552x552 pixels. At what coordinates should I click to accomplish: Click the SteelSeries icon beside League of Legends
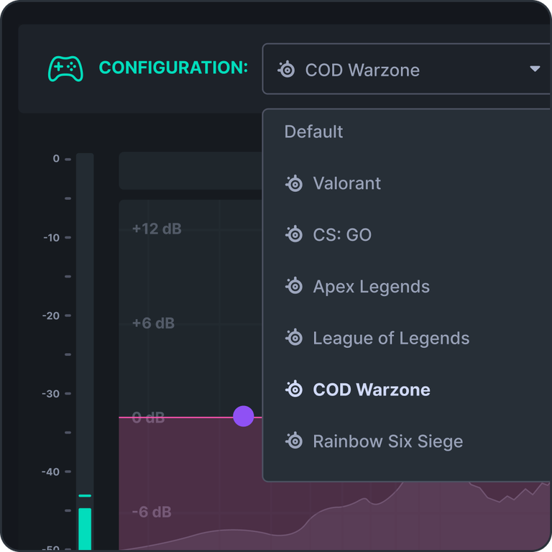coord(294,339)
